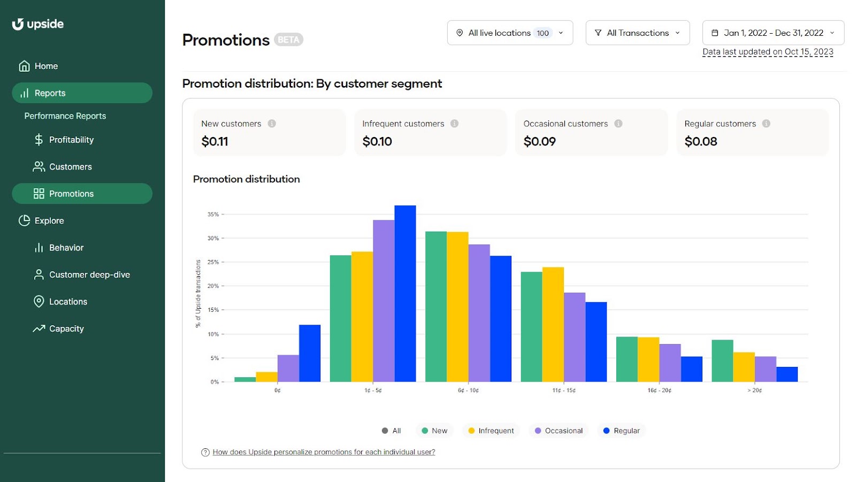
Task: Open Capacity via the trending arrow icon
Action: click(37, 328)
